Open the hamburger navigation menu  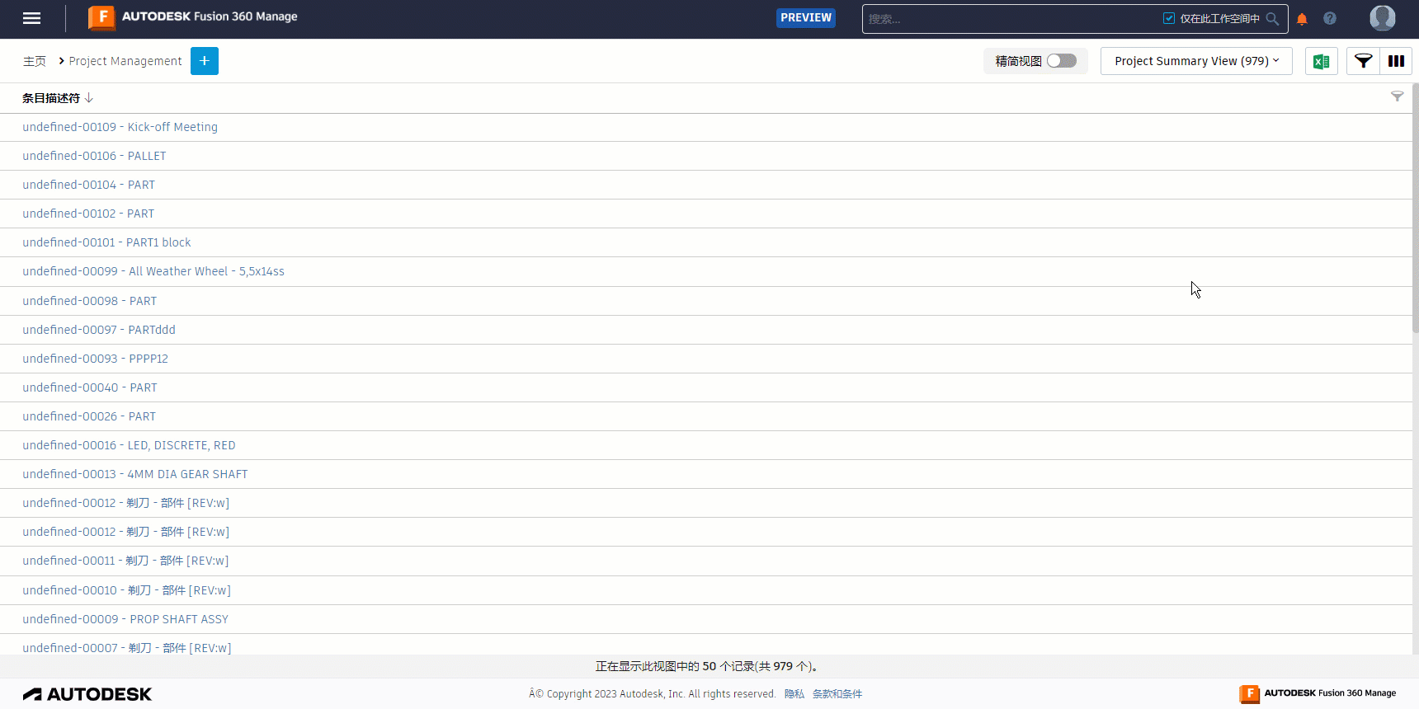[31, 18]
